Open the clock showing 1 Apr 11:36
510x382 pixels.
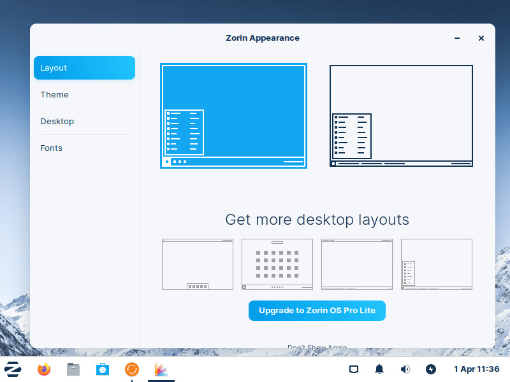point(476,369)
